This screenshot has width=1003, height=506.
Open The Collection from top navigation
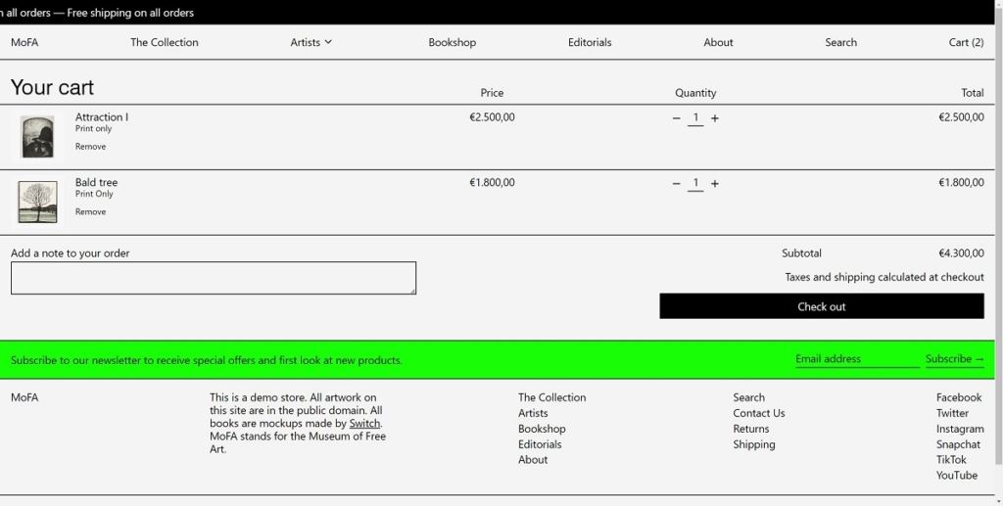tap(165, 42)
